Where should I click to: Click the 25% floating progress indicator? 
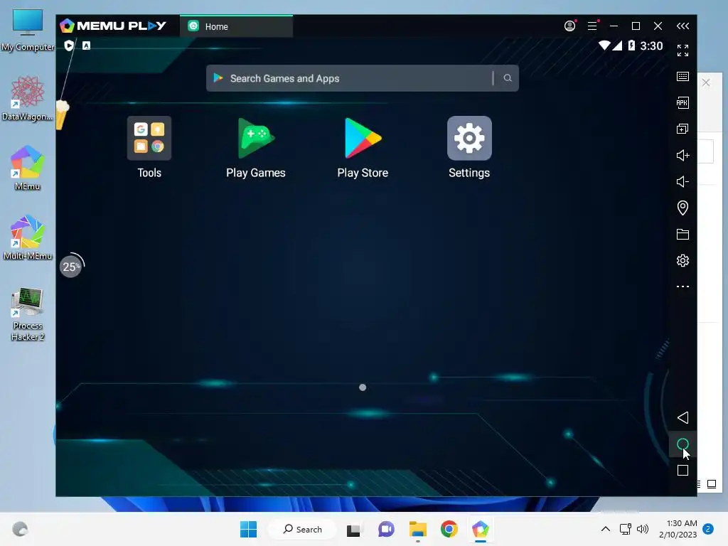click(71, 267)
